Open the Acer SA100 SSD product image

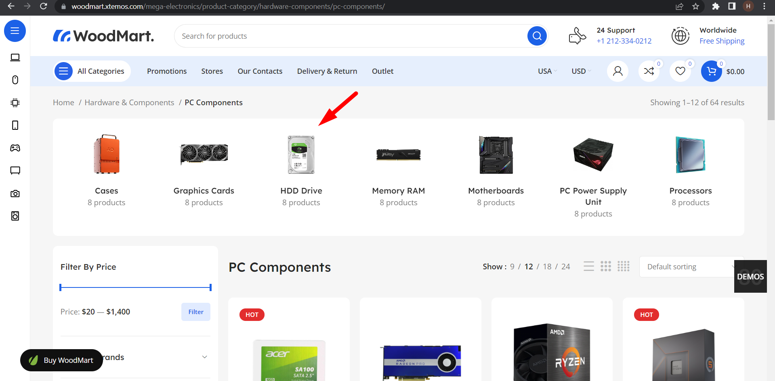coord(289,360)
